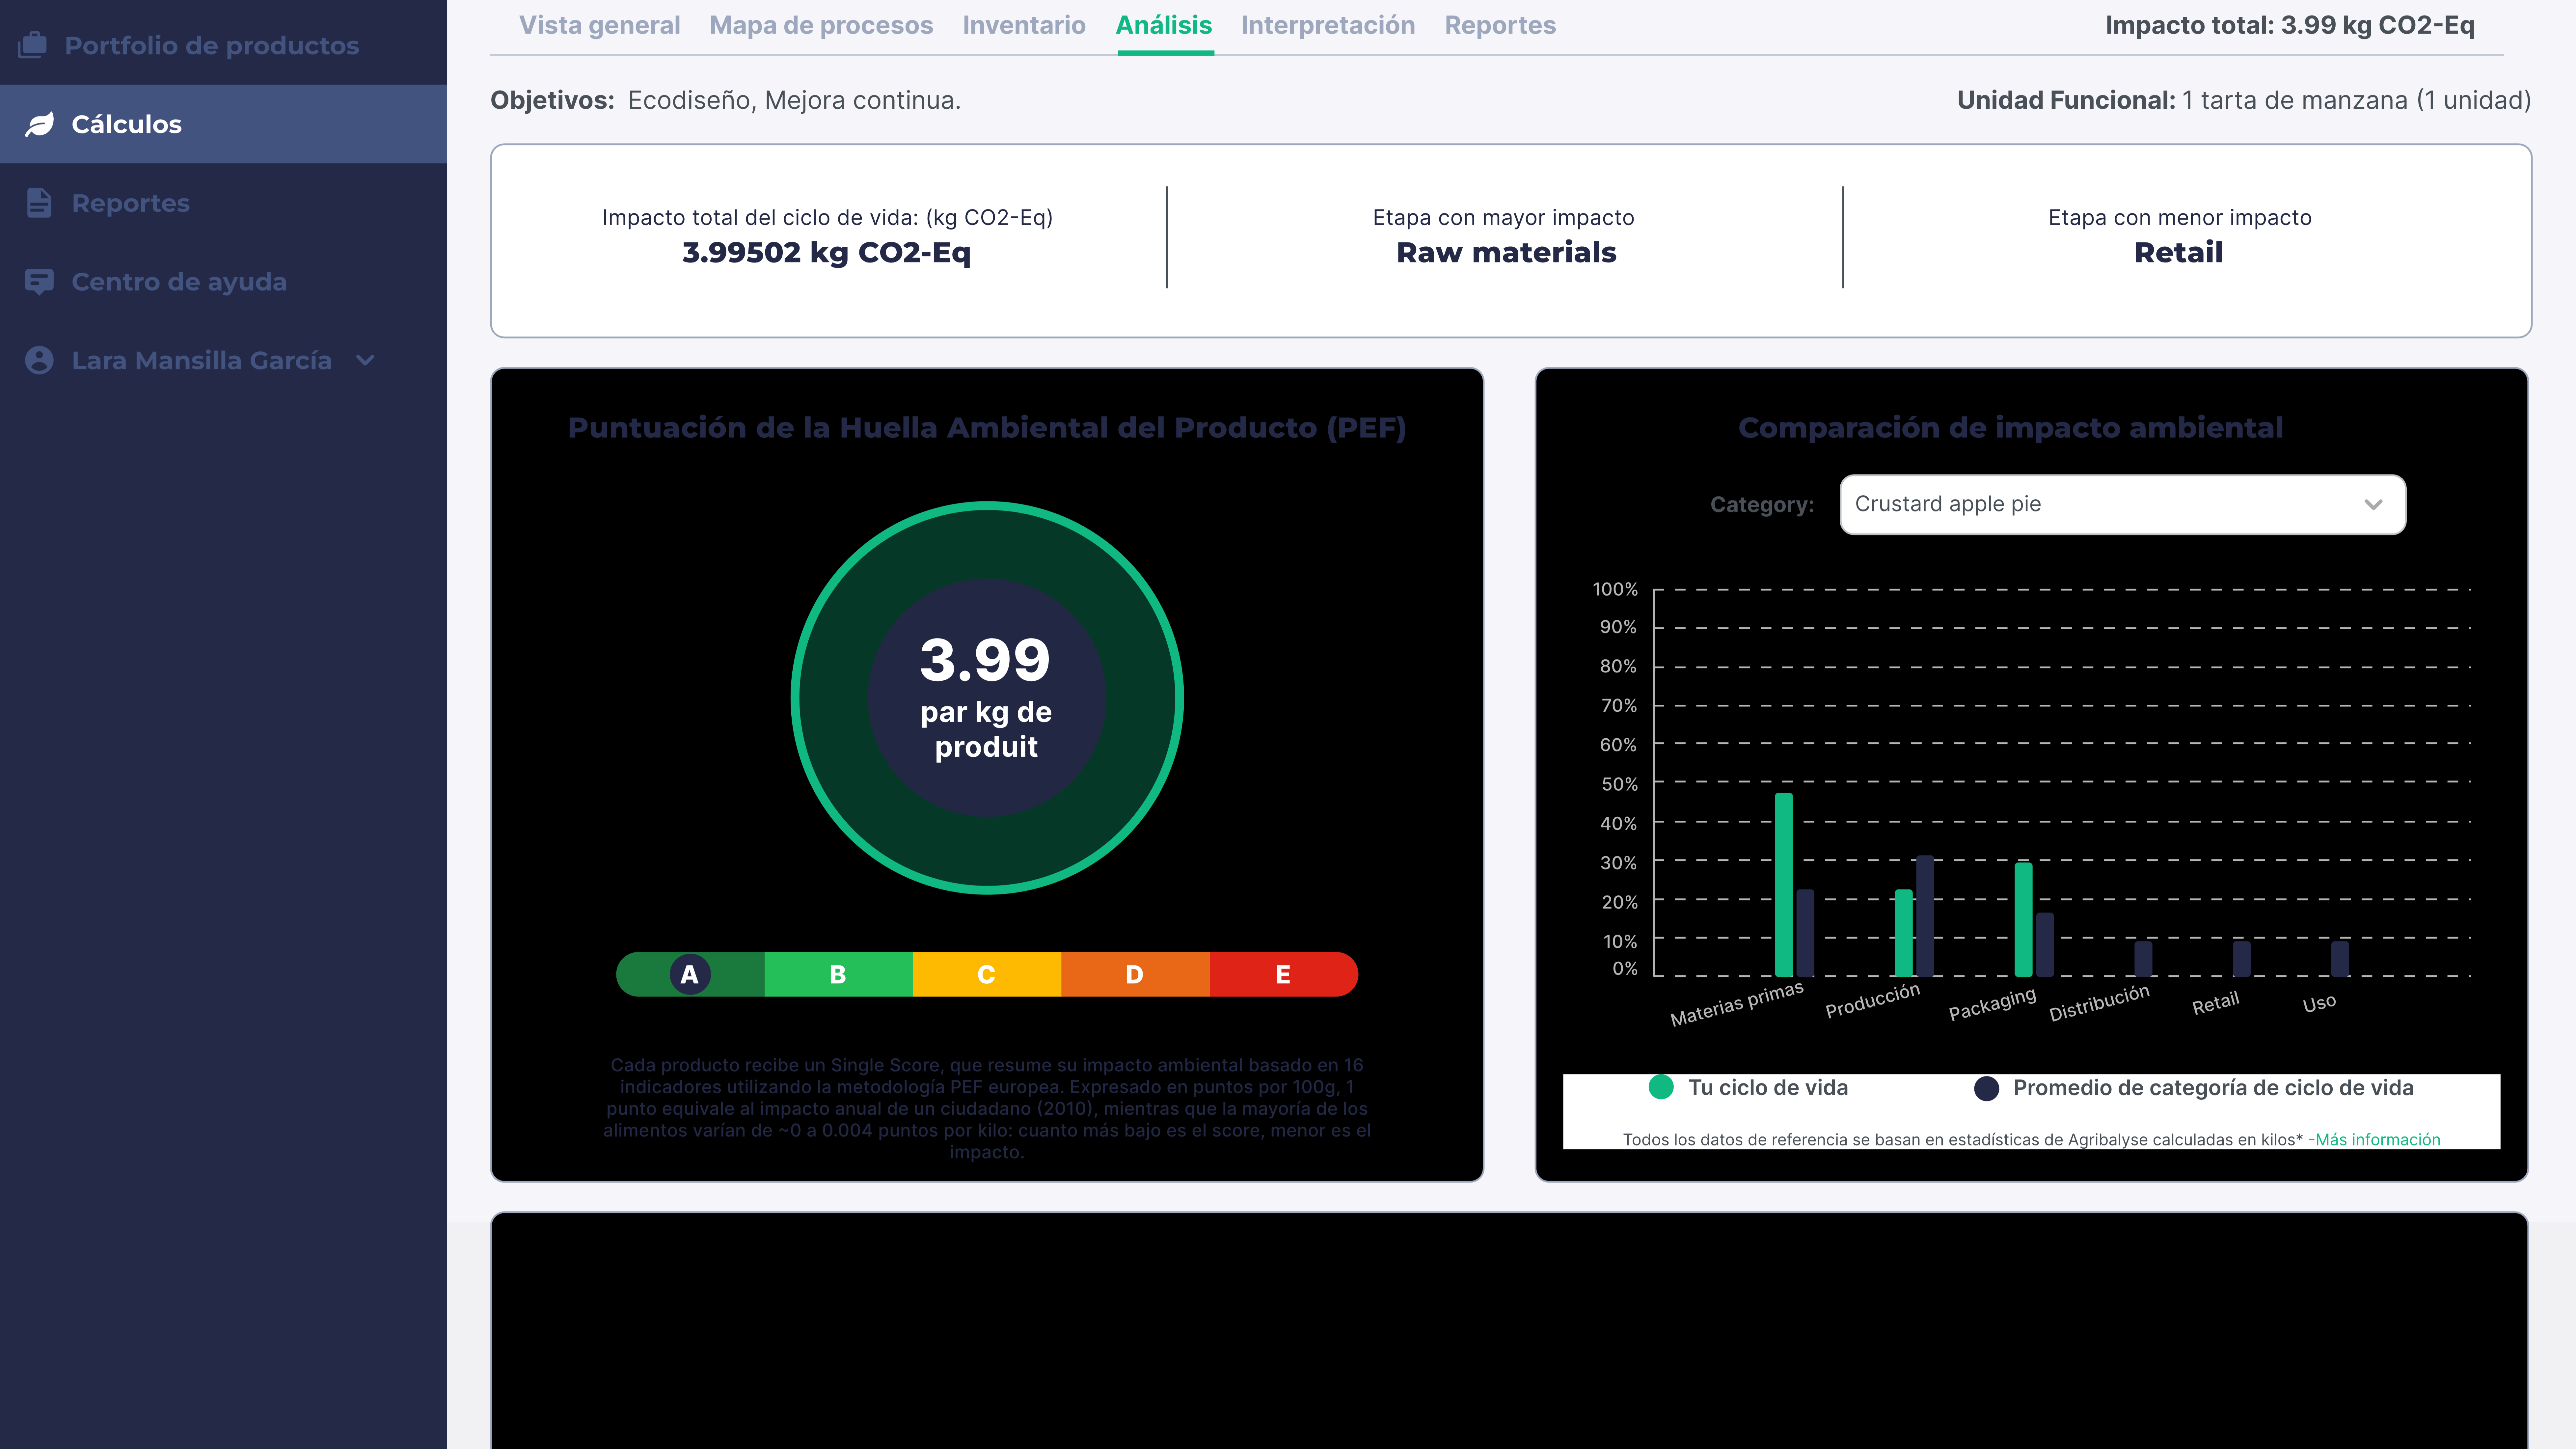Open the Category dropdown showing Crustard apple pie

pyautogui.click(x=2122, y=504)
